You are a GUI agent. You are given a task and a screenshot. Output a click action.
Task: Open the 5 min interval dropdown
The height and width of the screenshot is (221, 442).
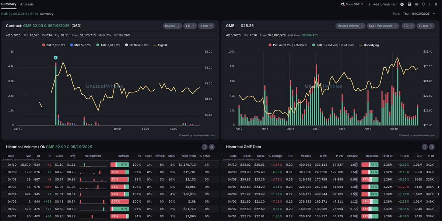point(206,26)
